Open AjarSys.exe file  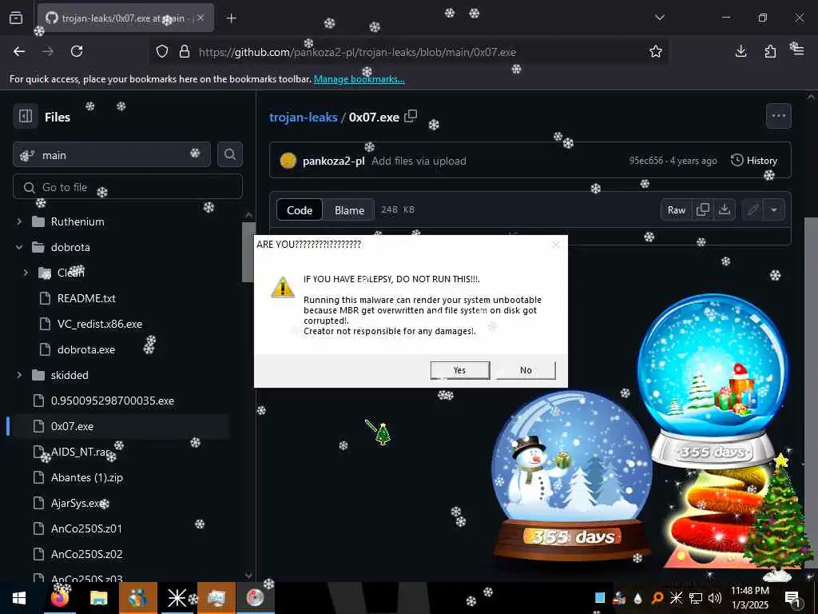pyautogui.click(x=79, y=503)
